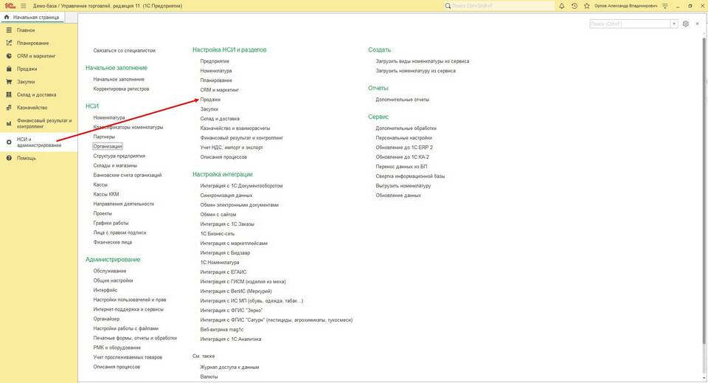Image resolution: width=708 pixels, height=383 pixels.
Task: Click the notifications bell icon
Action: [562, 6]
